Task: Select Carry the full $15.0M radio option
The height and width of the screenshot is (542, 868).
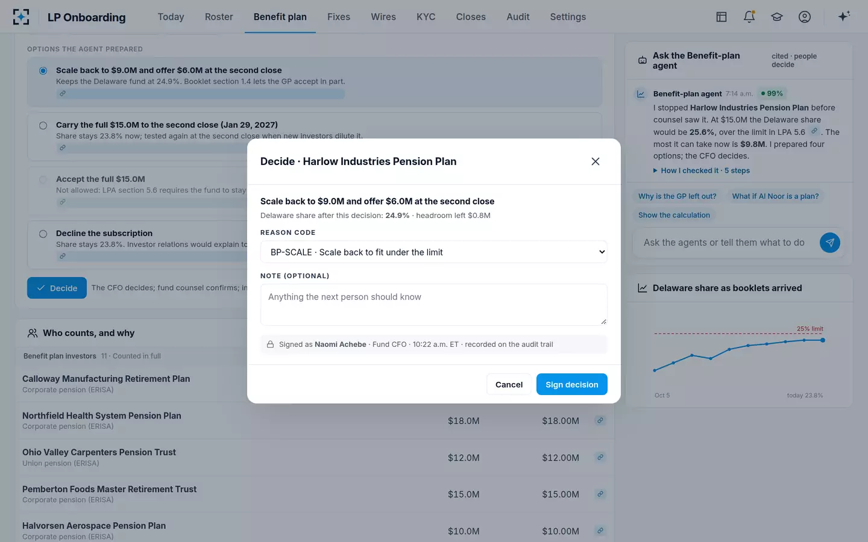Action: pos(43,125)
